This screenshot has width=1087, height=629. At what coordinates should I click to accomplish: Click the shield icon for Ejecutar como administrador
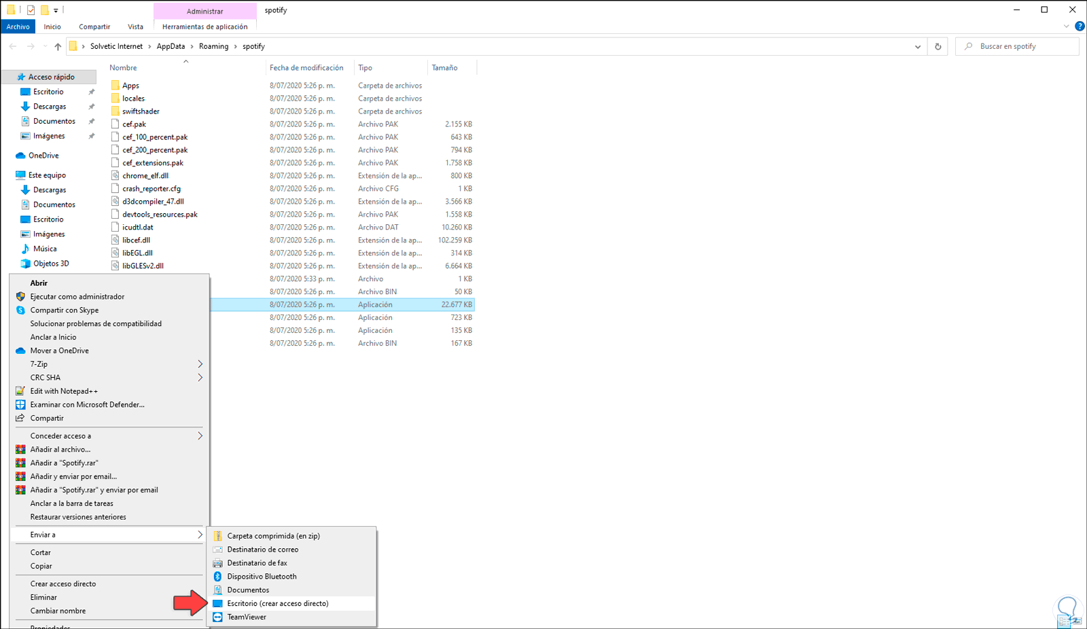click(20, 297)
